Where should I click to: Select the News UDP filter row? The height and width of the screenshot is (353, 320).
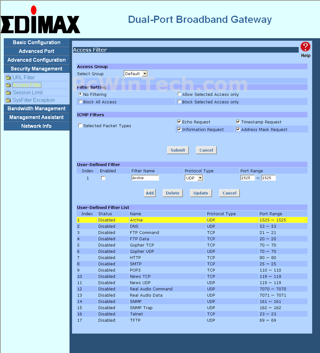coord(192,283)
